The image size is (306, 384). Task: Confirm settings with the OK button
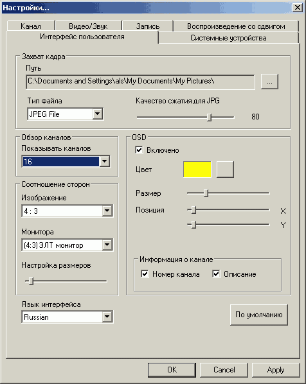pos(172,369)
